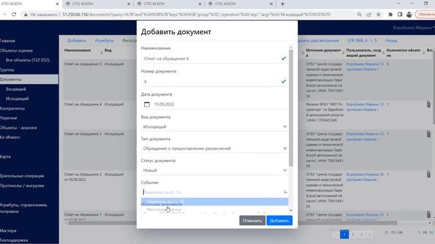Open 'Исходящий' documents sub-item
This screenshot has height=244, width=435.
point(17,98)
